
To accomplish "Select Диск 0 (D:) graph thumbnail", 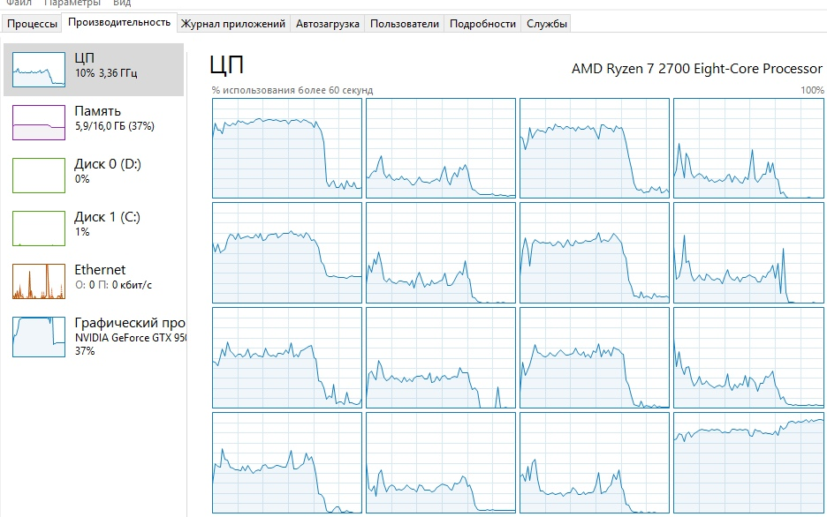I will pyautogui.click(x=39, y=175).
